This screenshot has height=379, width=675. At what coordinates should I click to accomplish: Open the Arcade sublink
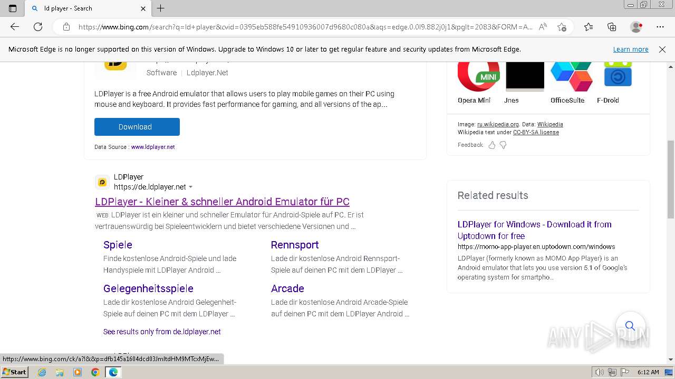click(x=287, y=288)
